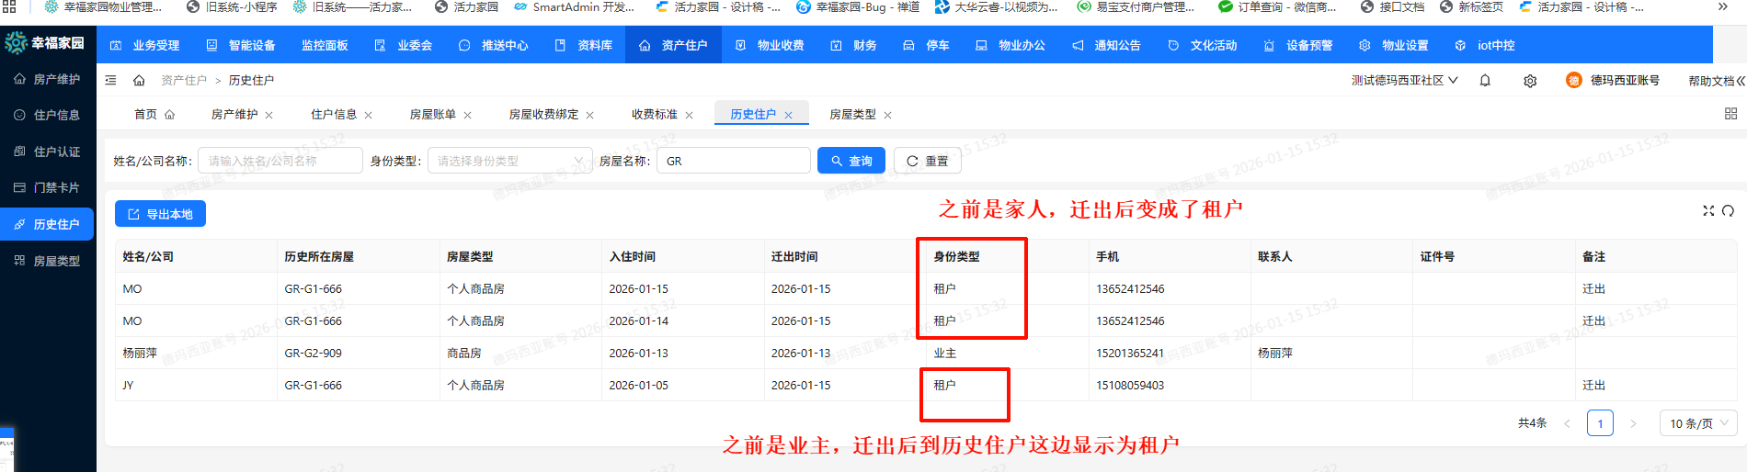Select the 资产住户 top menu
This screenshot has width=1747, height=472.
click(x=673, y=45)
